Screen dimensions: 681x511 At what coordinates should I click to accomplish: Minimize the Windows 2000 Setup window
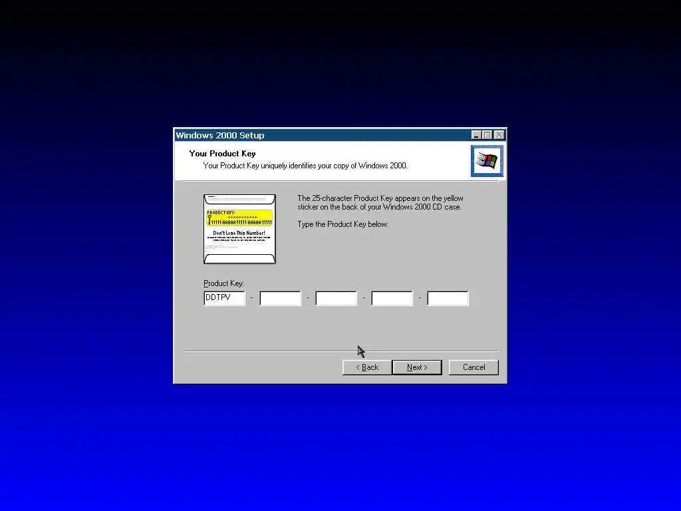[x=476, y=135]
